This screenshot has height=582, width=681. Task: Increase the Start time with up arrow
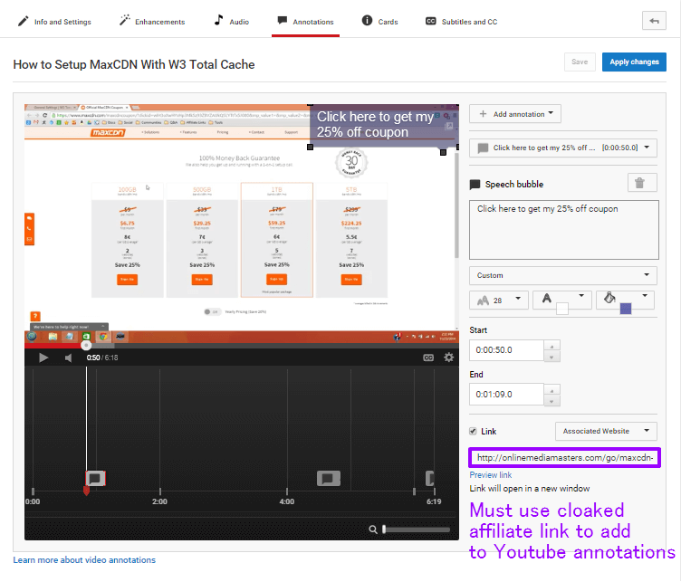(x=552, y=346)
